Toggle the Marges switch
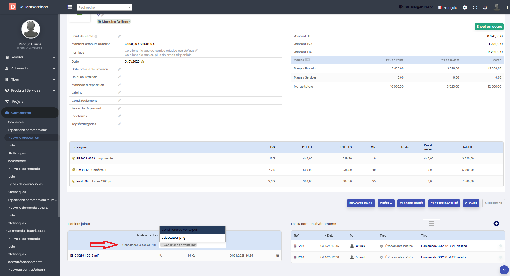This screenshot has height=276, width=510. [307, 60]
